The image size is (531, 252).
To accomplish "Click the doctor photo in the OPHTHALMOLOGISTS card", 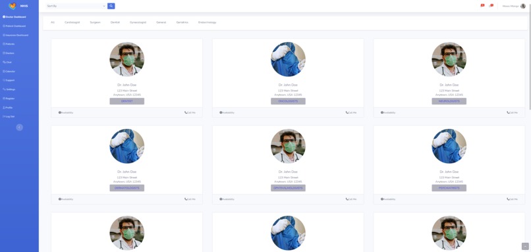I will pyautogui.click(x=288, y=146).
